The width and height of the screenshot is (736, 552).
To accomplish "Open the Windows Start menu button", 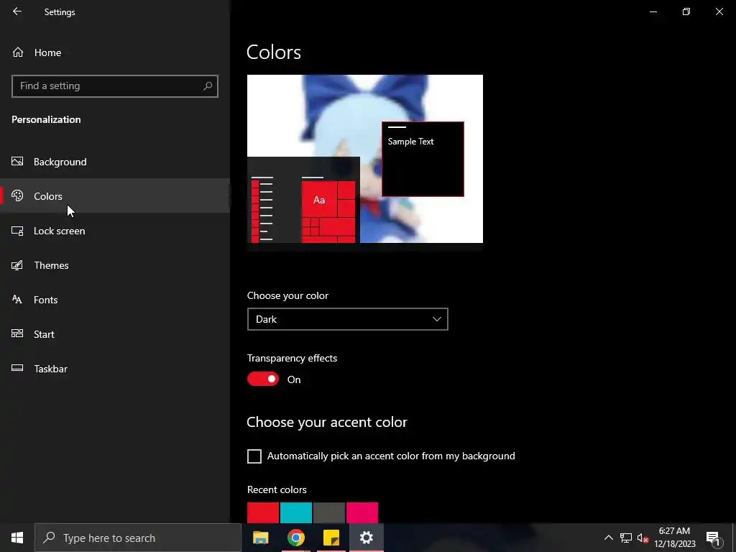I will click(17, 538).
